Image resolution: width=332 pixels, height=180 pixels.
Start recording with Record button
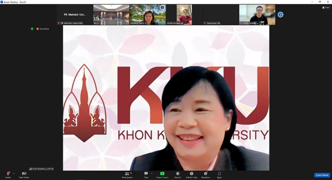[178, 175]
